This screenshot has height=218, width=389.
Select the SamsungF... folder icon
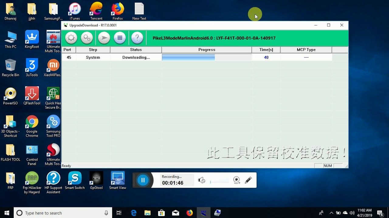pos(53,12)
